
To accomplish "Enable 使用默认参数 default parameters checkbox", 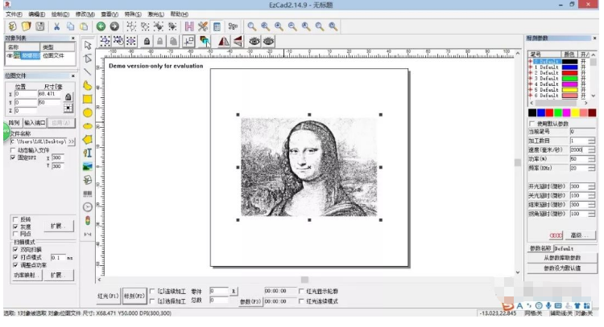I will coord(532,123).
